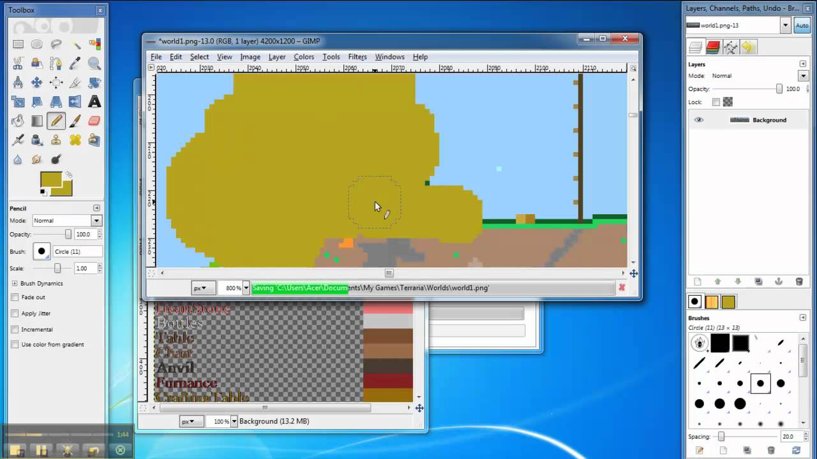The width and height of the screenshot is (817, 459).
Task: Select the Foreground Select tool
Action: tap(37, 64)
